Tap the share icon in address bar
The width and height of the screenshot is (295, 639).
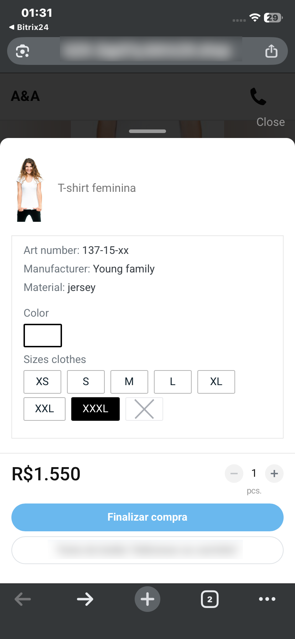click(x=271, y=51)
